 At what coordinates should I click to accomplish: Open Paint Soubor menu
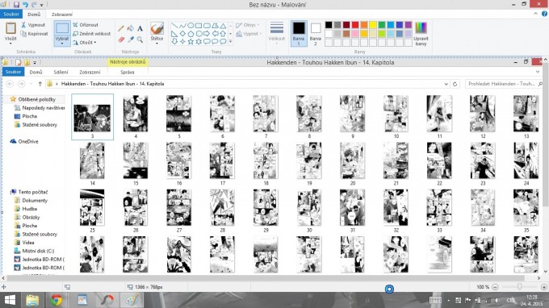11,14
